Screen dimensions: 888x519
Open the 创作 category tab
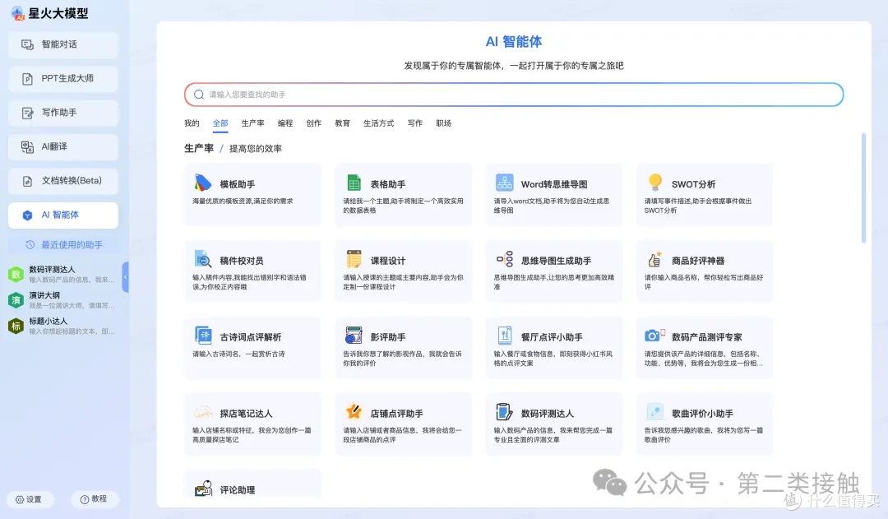(314, 123)
